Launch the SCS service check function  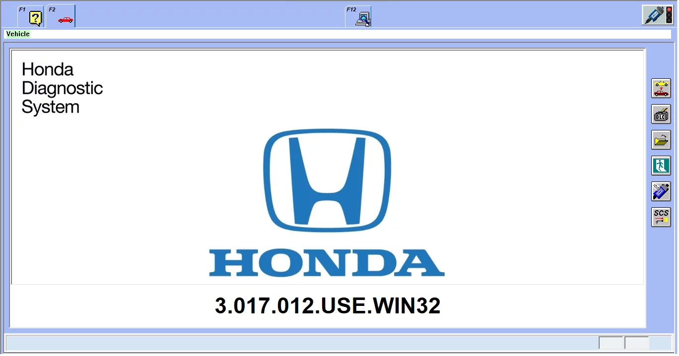tap(661, 217)
